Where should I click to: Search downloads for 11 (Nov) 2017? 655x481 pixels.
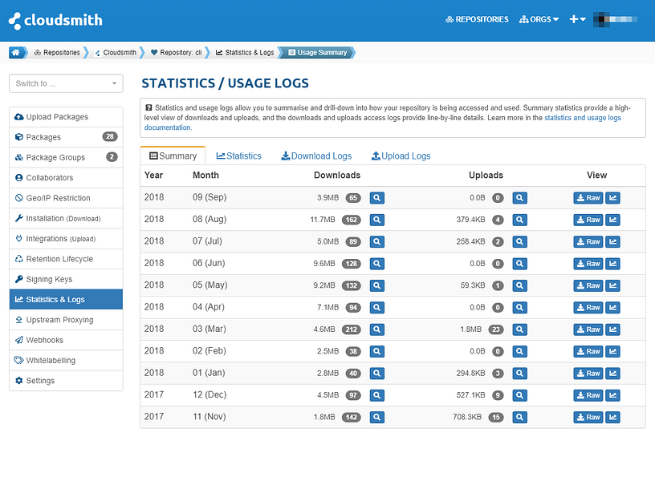[376, 417]
